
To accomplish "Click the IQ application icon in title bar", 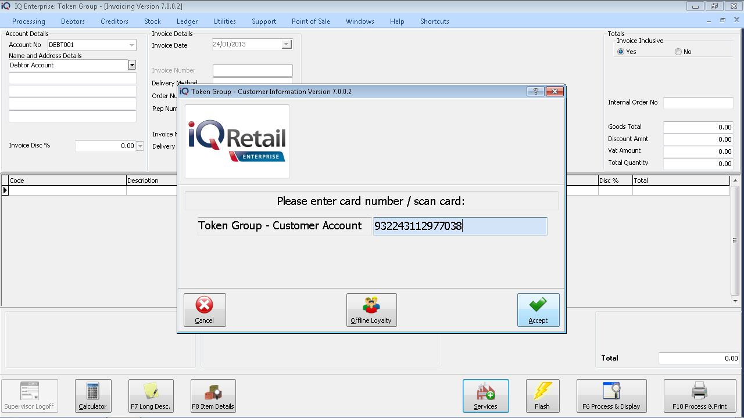I will coord(6,6).
